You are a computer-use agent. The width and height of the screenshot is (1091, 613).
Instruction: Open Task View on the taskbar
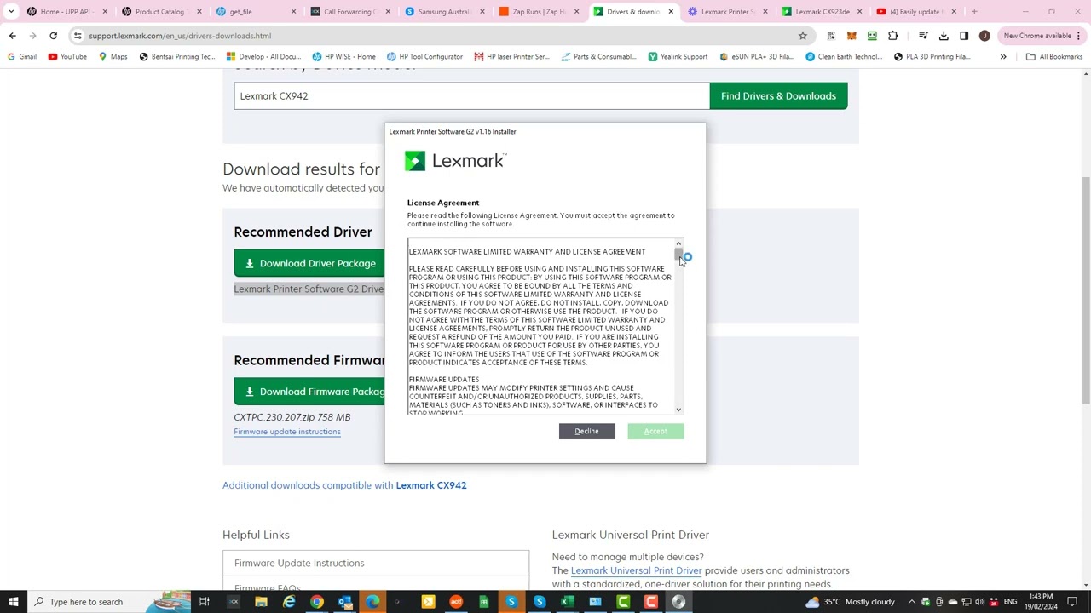(205, 602)
